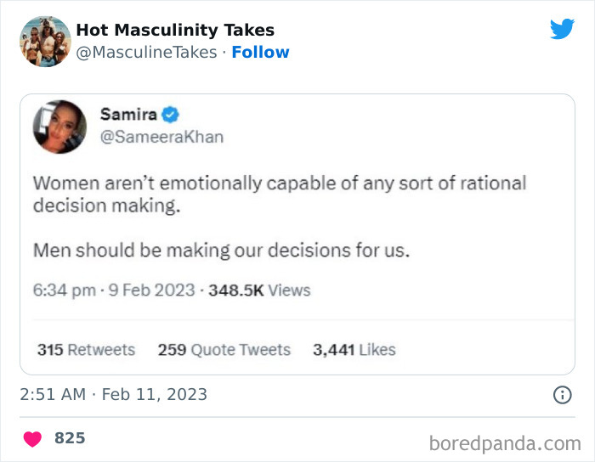Click the 6:34 pm quoted tweet timestamp
The width and height of the screenshot is (595, 462).
[112, 290]
